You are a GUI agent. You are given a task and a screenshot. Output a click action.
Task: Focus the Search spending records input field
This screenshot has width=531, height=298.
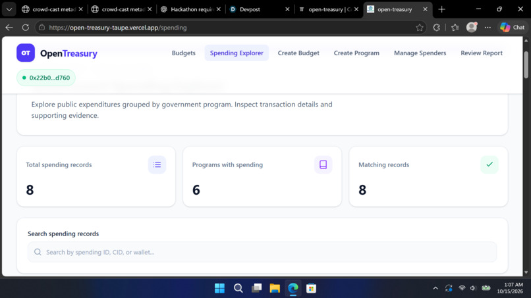(262, 252)
